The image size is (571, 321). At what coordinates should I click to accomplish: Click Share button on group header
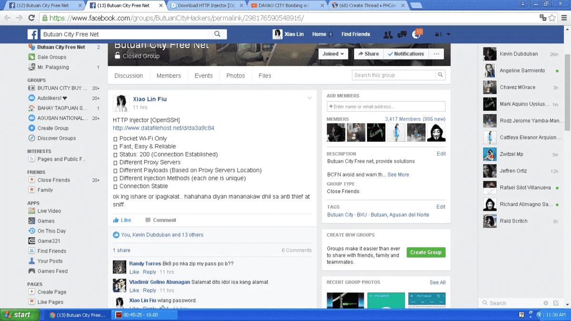point(368,54)
